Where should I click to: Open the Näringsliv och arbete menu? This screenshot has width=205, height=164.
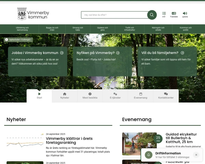pyautogui.click(x=158, y=29)
